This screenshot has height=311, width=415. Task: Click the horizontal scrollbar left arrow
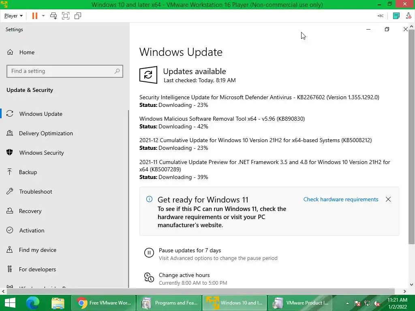(x=3, y=292)
